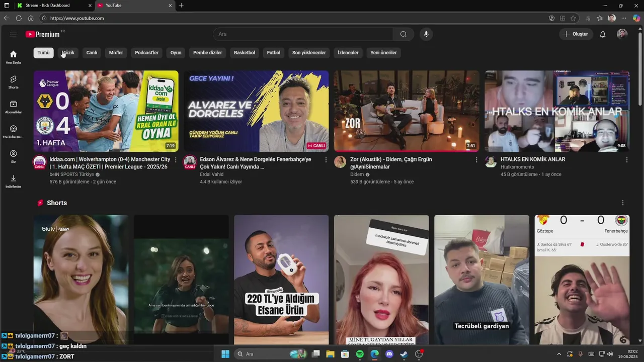This screenshot has width=644, height=362.
Task: Open the Copilot icon in the browser toolbar
Action: click(636, 18)
